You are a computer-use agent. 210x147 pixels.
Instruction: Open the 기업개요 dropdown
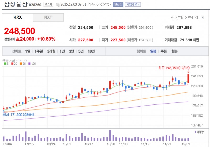[x=133, y=4]
